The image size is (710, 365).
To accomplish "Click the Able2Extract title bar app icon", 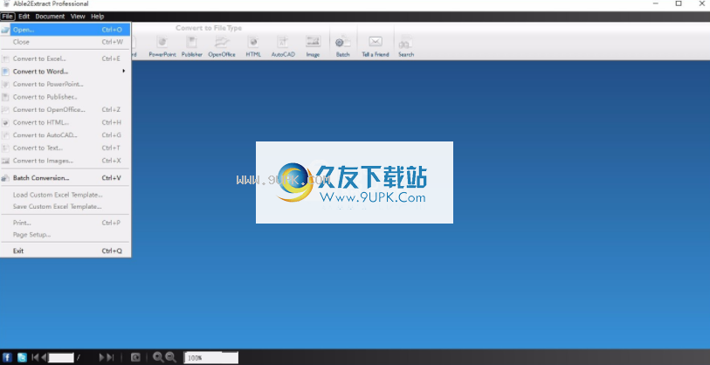I will tap(6, 3).
